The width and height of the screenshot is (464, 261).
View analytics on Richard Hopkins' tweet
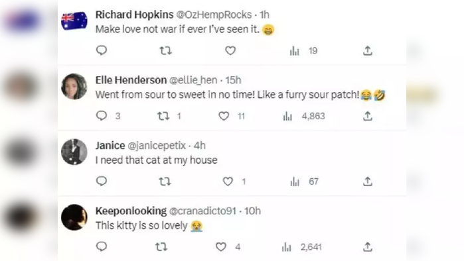point(303,51)
